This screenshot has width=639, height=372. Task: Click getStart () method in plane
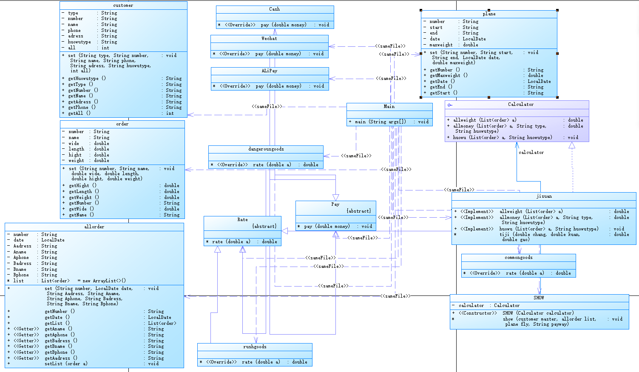(x=484, y=93)
